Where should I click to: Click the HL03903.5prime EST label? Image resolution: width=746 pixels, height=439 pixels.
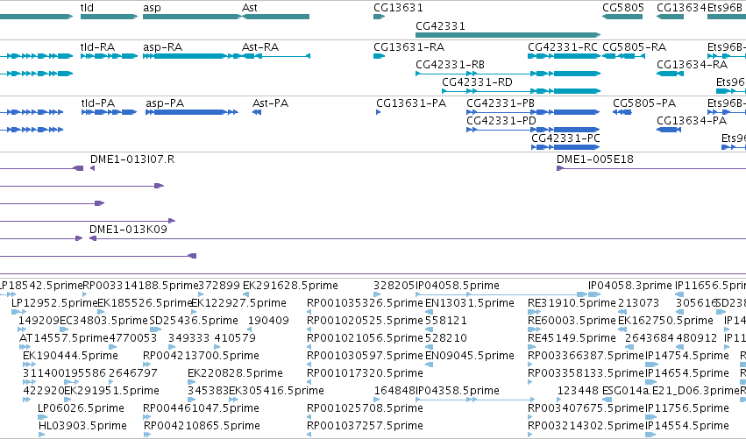pyautogui.click(x=82, y=426)
